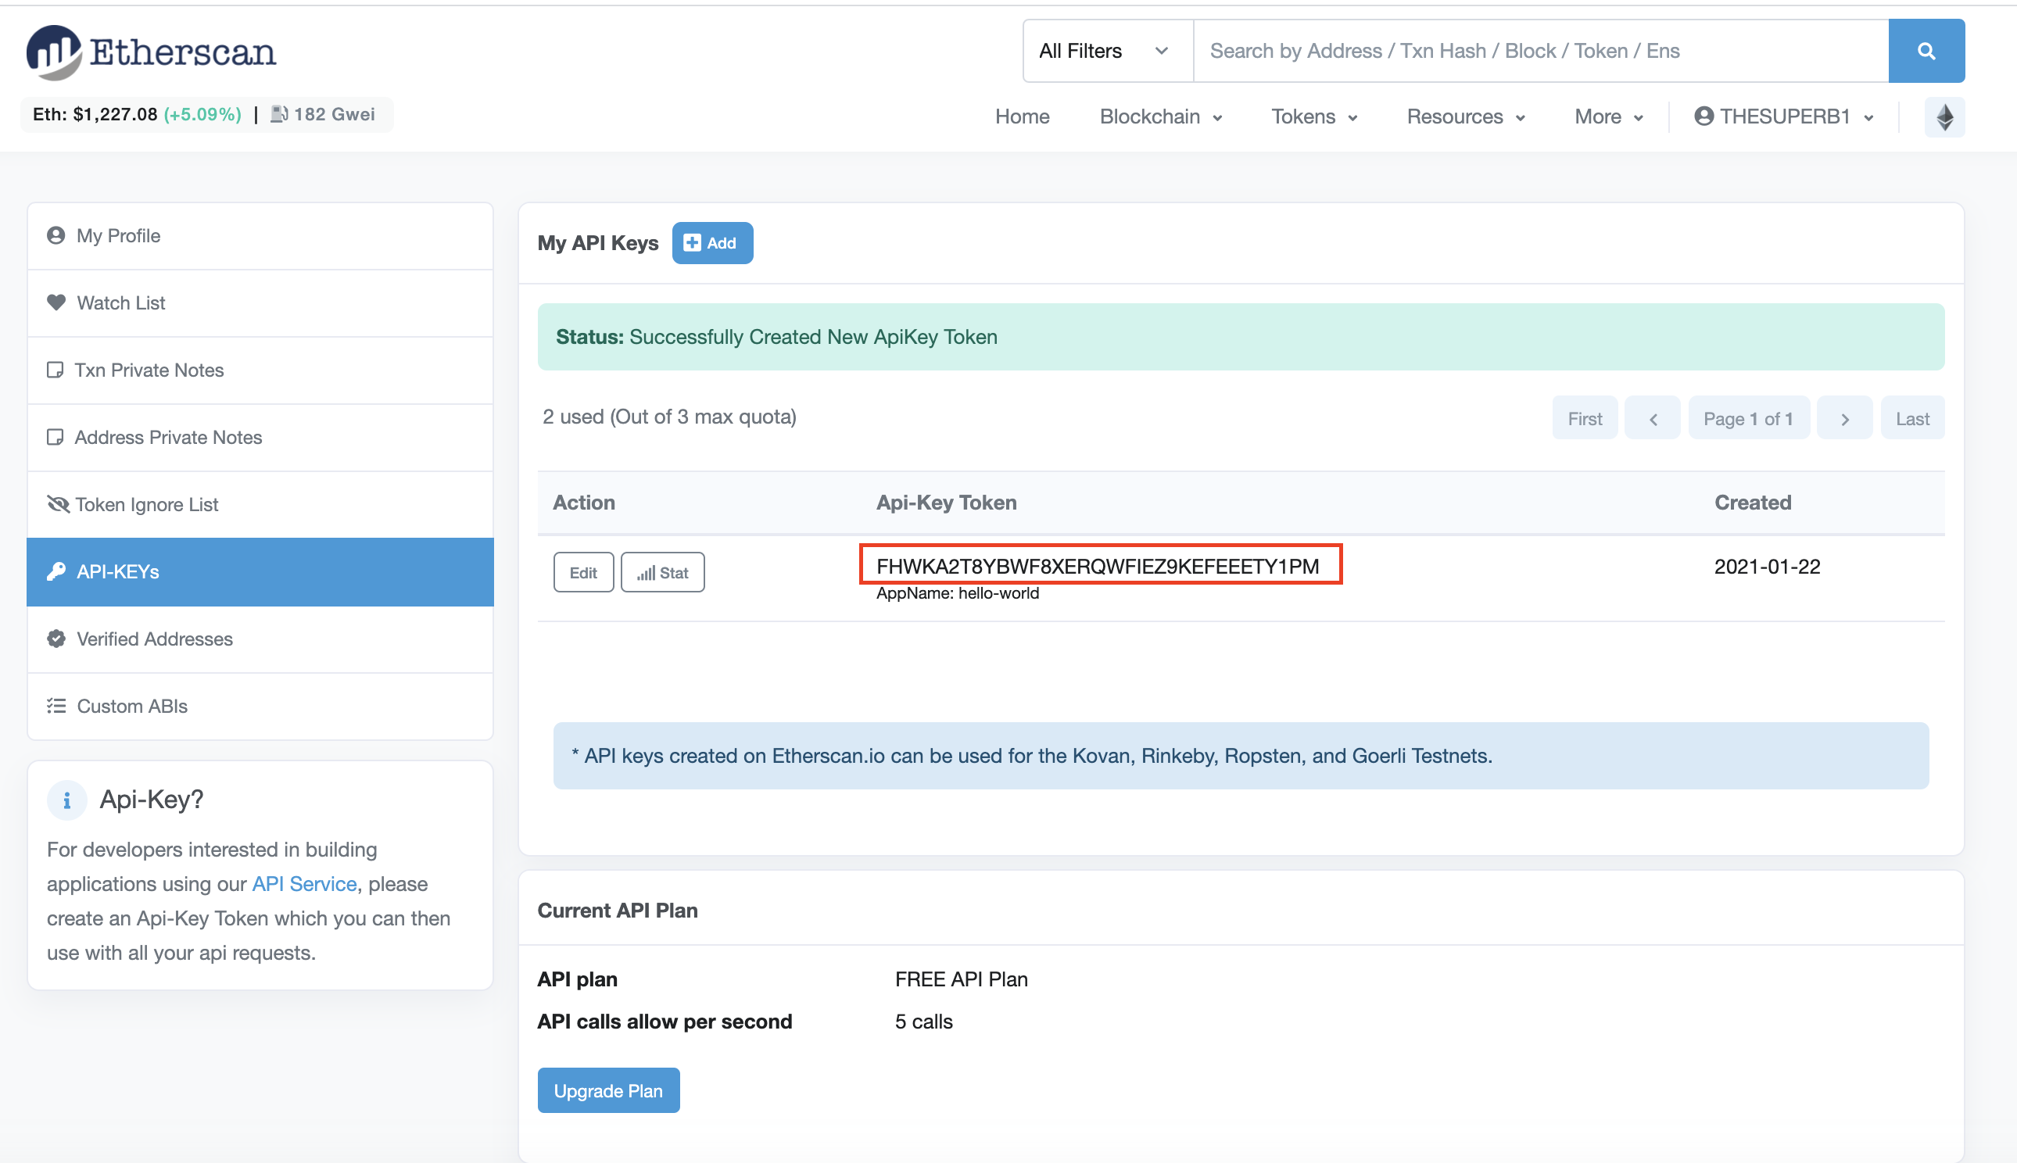Open Verified Addresses in sidebar
Screen dimensions: 2017x1163
click(x=154, y=639)
